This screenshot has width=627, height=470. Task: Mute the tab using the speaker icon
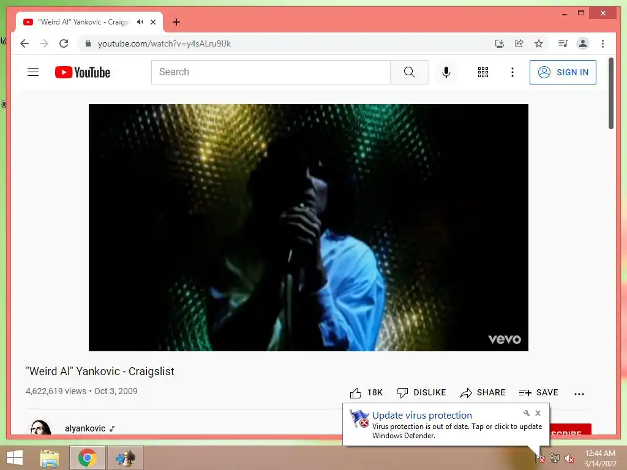coord(140,22)
